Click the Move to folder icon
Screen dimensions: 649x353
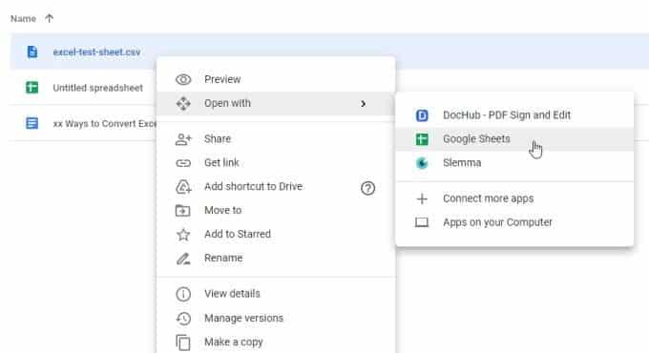click(x=183, y=211)
